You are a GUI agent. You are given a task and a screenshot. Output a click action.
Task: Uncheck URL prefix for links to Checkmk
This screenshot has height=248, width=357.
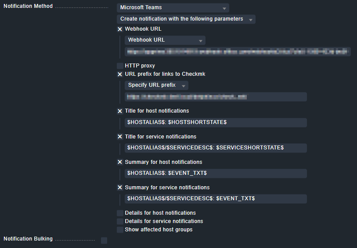click(x=120, y=74)
